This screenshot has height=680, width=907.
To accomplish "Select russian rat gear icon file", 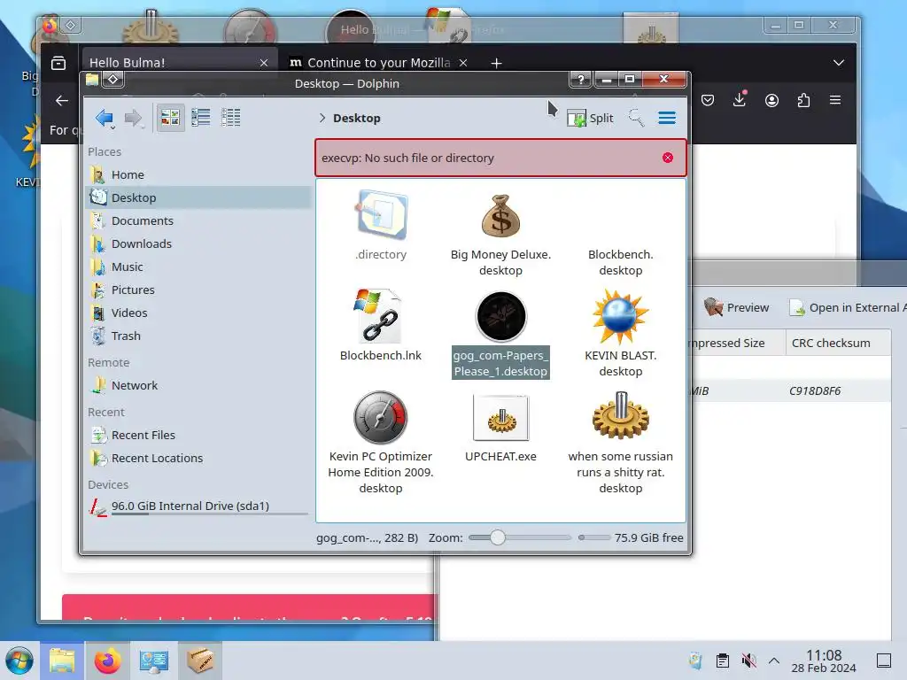I will tap(620, 415).
